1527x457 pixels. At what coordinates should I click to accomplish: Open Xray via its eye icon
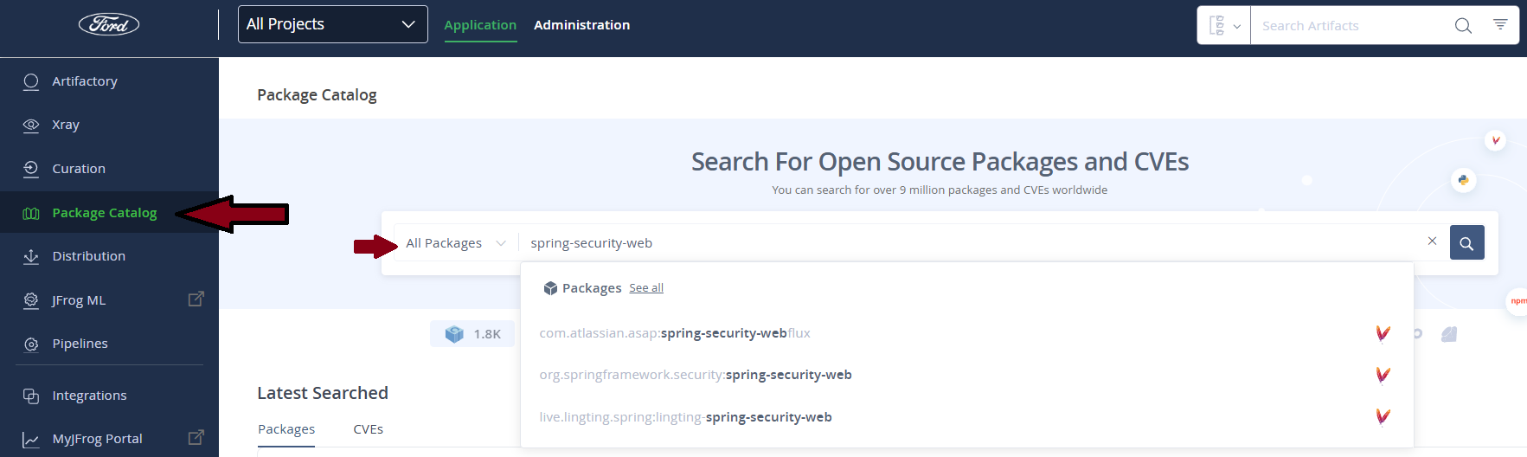(31, 125)
